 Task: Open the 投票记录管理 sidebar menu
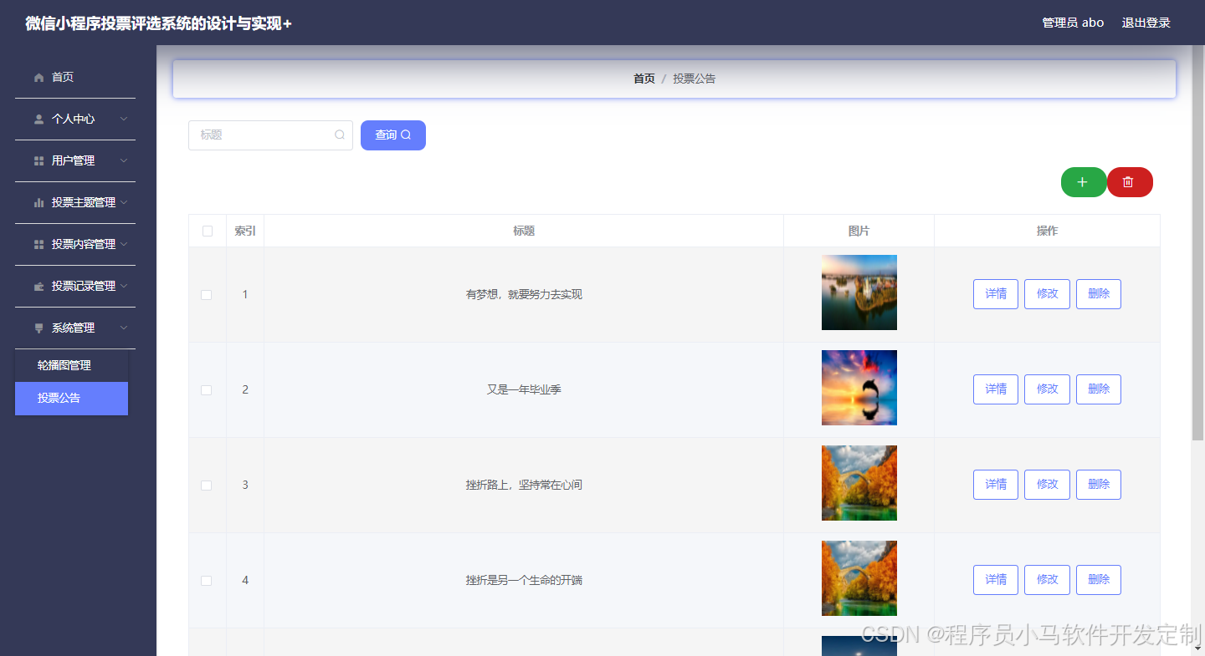[x=75, y=286]
